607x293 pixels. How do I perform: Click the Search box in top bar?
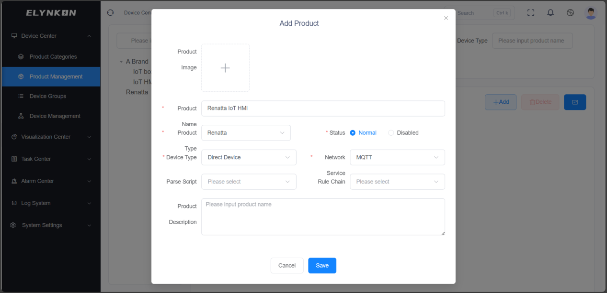(479, 13)
